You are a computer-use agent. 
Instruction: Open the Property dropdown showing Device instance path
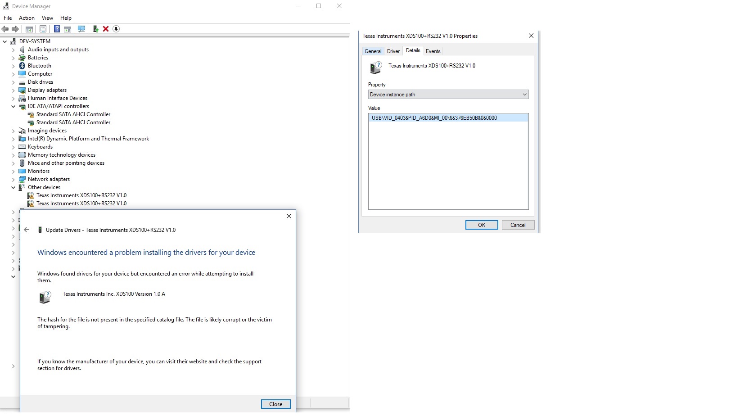point(448,95)
